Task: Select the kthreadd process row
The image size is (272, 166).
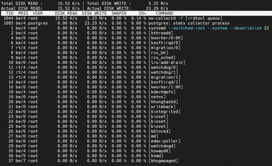Action: [x=106, y=33]
